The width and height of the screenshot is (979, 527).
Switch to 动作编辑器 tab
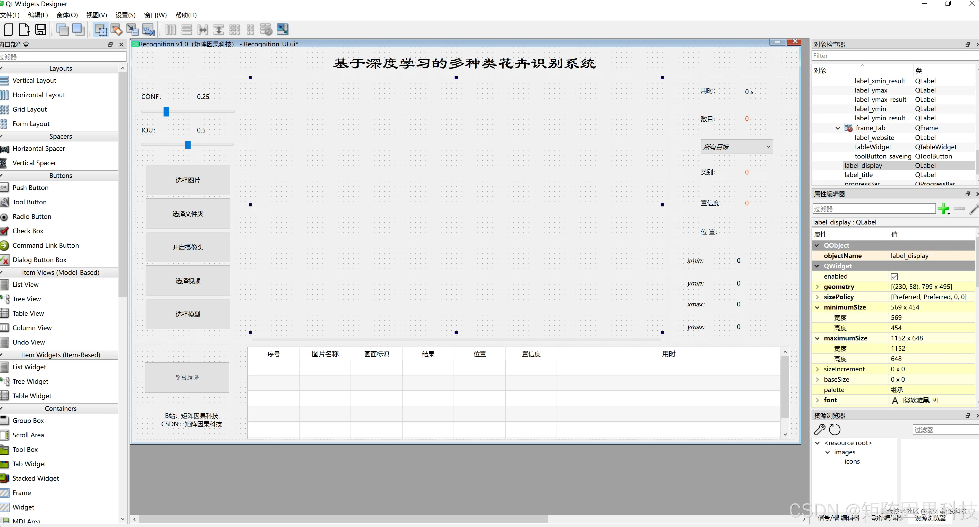886,518
